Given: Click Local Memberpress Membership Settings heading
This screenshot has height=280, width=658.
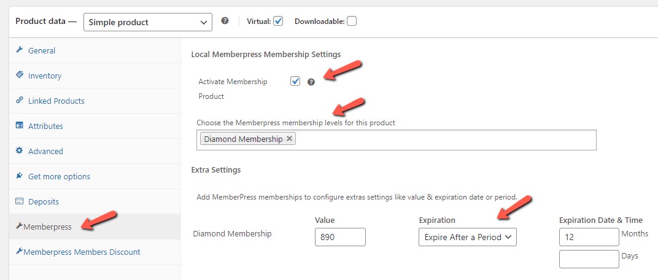Looking at the screenshot, I should click(266, 54).
